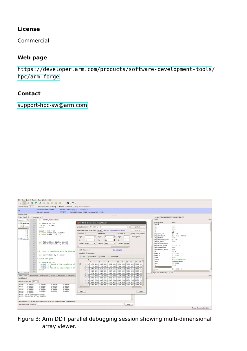Increment the 'To' spinner in Range of $i

pyautogui.click(x=95, y=239)
